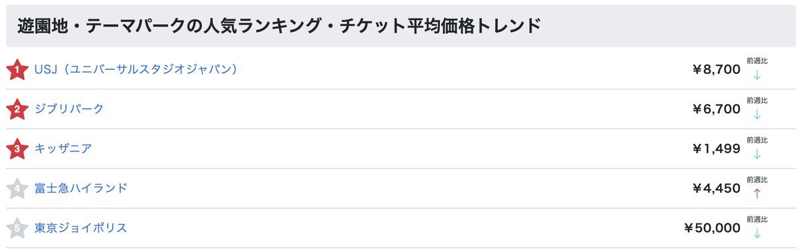Click the gray rank 5 star badge
Image resolution: width=800 pixels, height=252 pixels.
17,228
